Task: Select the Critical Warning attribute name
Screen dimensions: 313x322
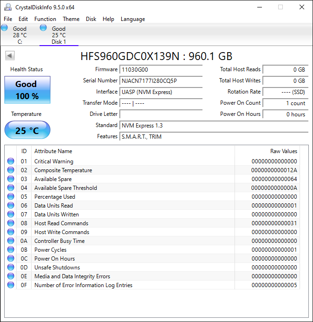Action: tap(54, 161)
